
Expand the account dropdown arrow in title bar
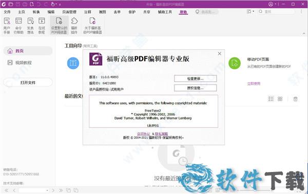(x=275, y=4)
